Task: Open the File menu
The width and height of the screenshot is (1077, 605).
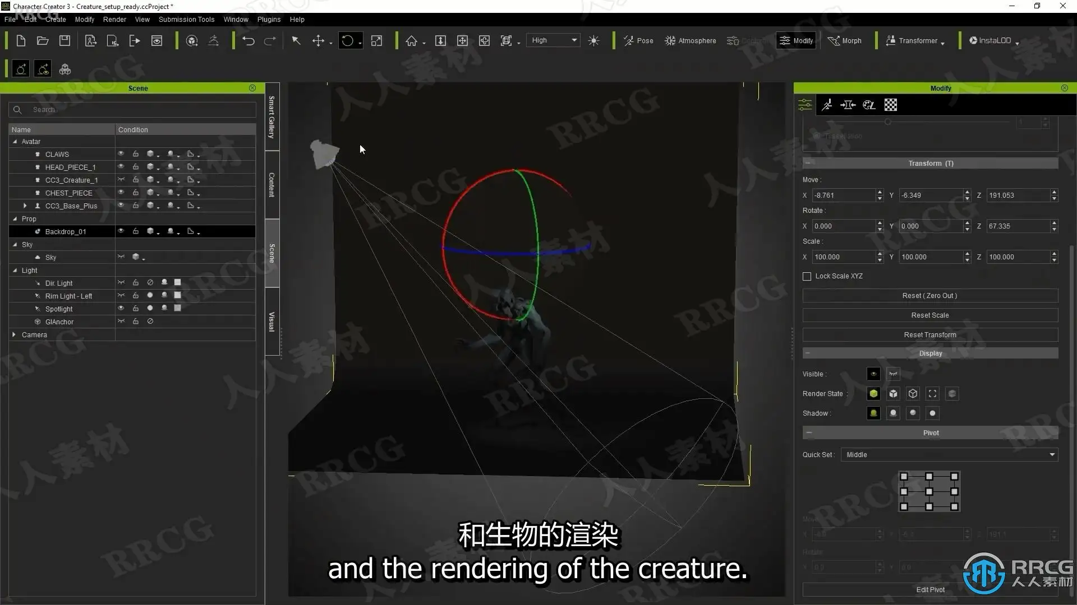Action: tap(10, 19)
